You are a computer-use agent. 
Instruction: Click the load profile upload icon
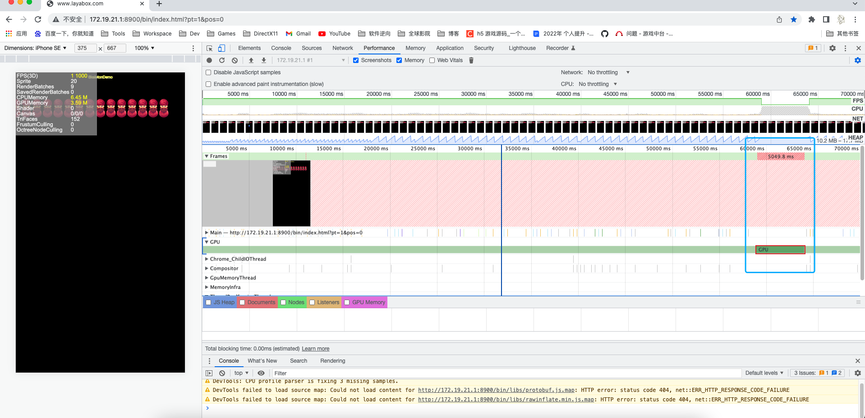(x=251, y=60)
